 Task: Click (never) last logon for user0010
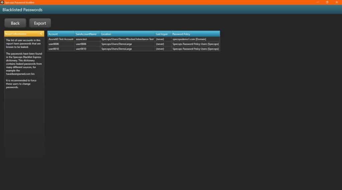(163, 49)
